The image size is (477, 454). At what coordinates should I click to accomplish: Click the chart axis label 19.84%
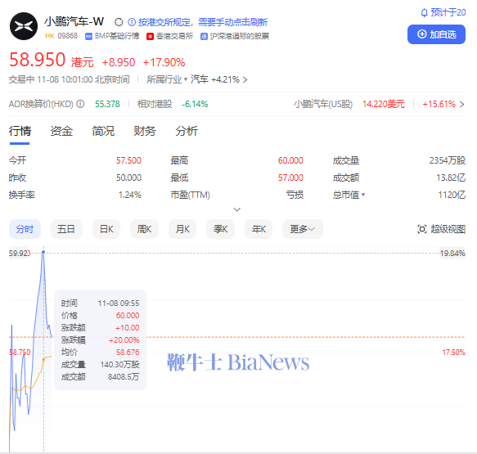click(452, 254)
